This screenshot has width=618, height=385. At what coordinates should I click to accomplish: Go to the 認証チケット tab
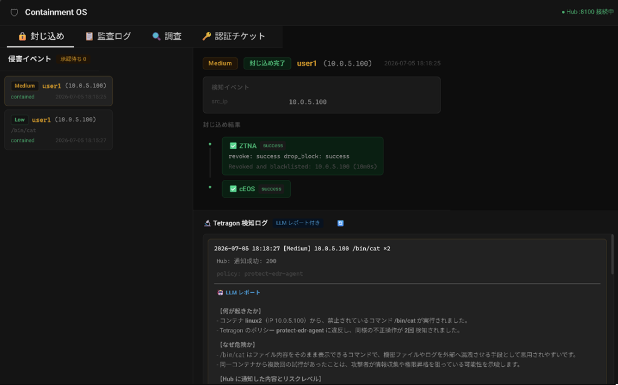click(x=234, y=36)
